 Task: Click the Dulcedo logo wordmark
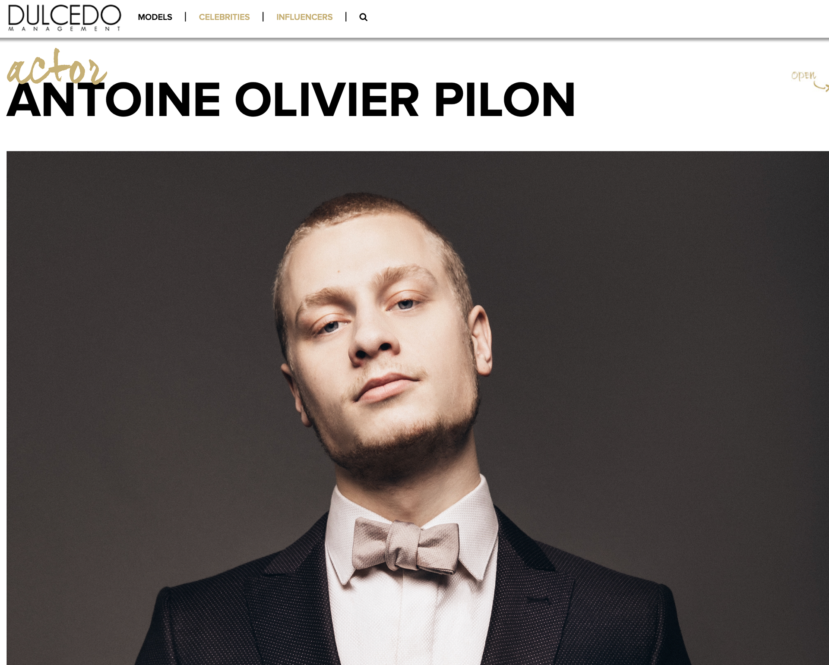[65, 15]
